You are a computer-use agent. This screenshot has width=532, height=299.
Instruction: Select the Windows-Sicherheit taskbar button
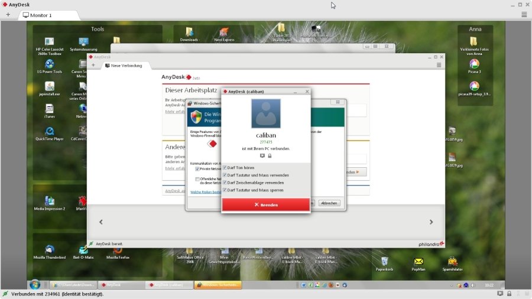point(218,285)
